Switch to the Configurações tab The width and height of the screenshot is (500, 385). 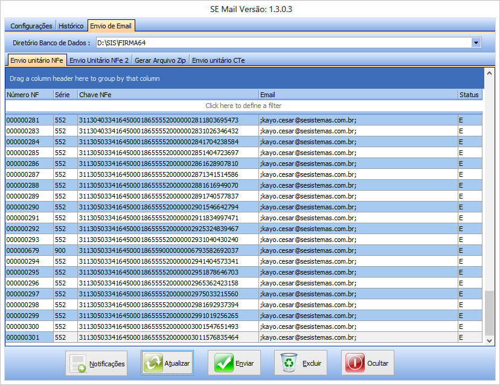tap(31, 26)
